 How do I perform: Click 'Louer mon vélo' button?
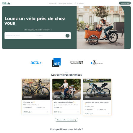tap(125, 3)
